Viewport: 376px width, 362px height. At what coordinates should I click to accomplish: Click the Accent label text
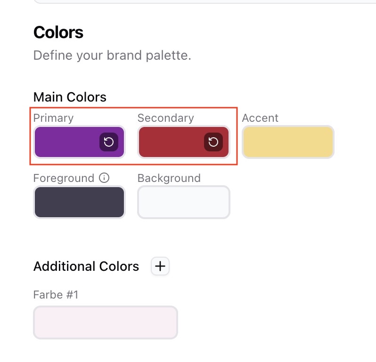(260, 118)
